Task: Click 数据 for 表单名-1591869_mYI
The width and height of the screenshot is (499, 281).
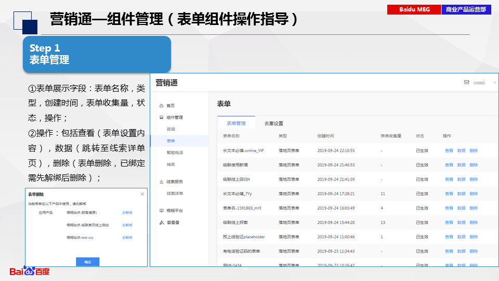Action: [462, 208]
